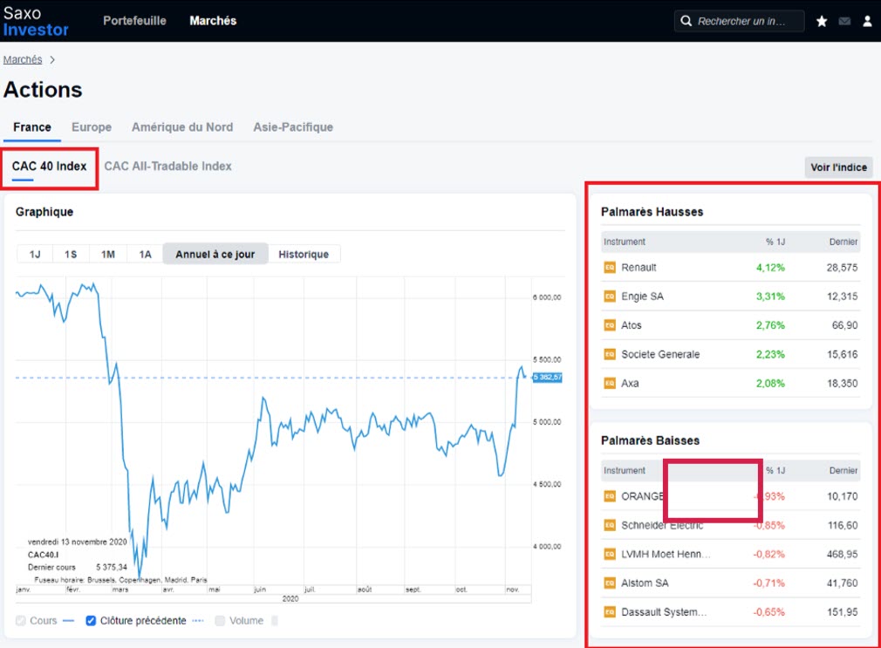Switch to the Asie-Pacifique tab
This screenshot has height=648, width=881.
[293, 127]
